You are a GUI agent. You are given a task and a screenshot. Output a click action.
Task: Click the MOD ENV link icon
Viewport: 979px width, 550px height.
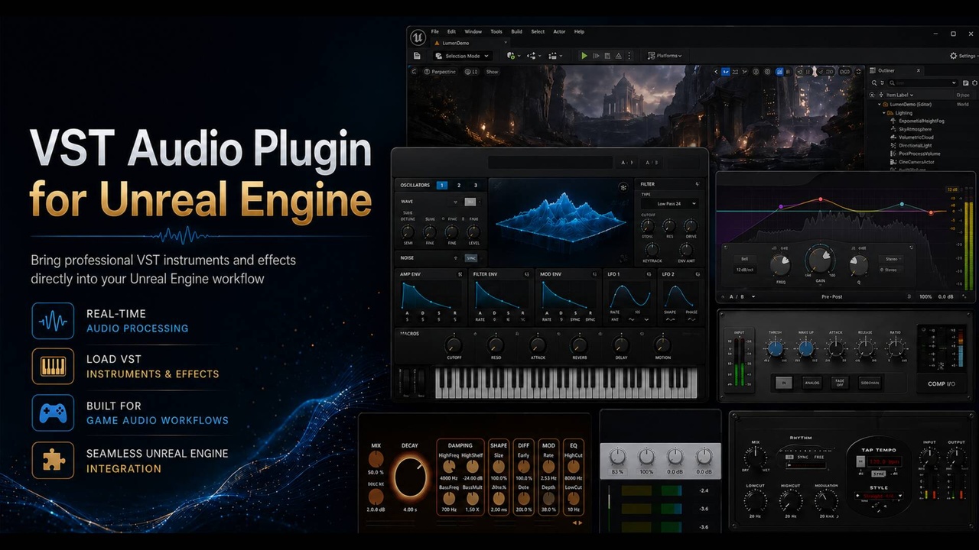point(594,273)
